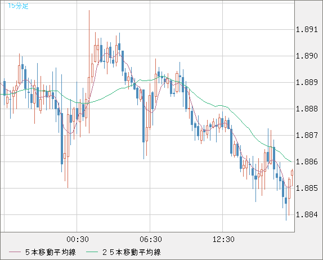The height and width of the screenshot is (260, 323).
Task: Click the 1.891 price axis label
Action: pyautogui.click(x=307, y=29)
